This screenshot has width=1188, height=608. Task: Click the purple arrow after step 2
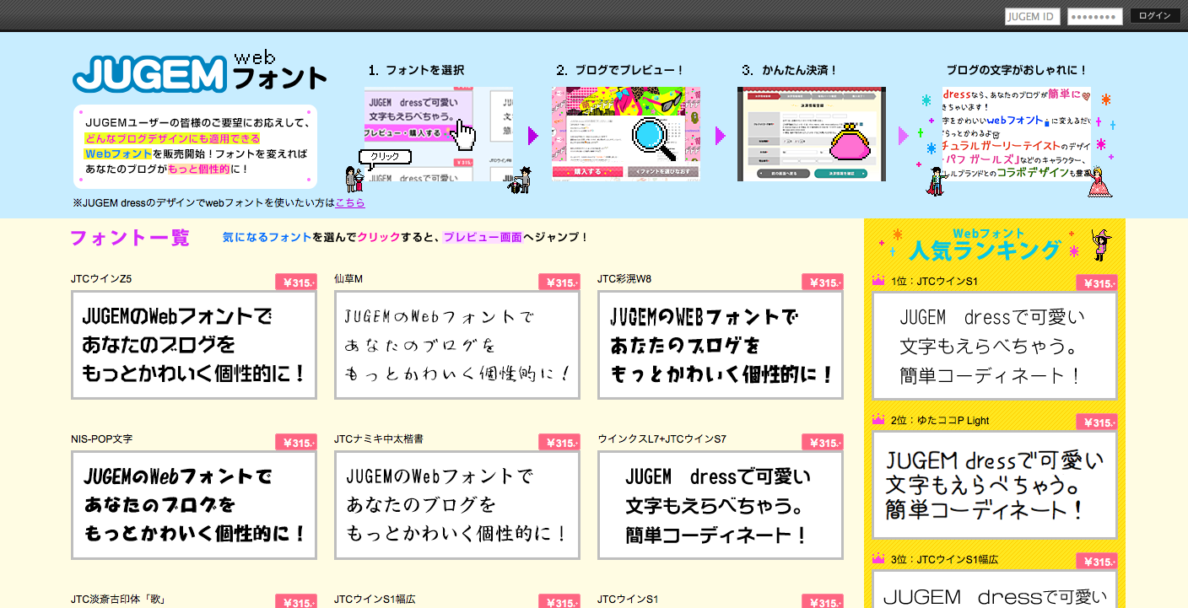point(720,136)
